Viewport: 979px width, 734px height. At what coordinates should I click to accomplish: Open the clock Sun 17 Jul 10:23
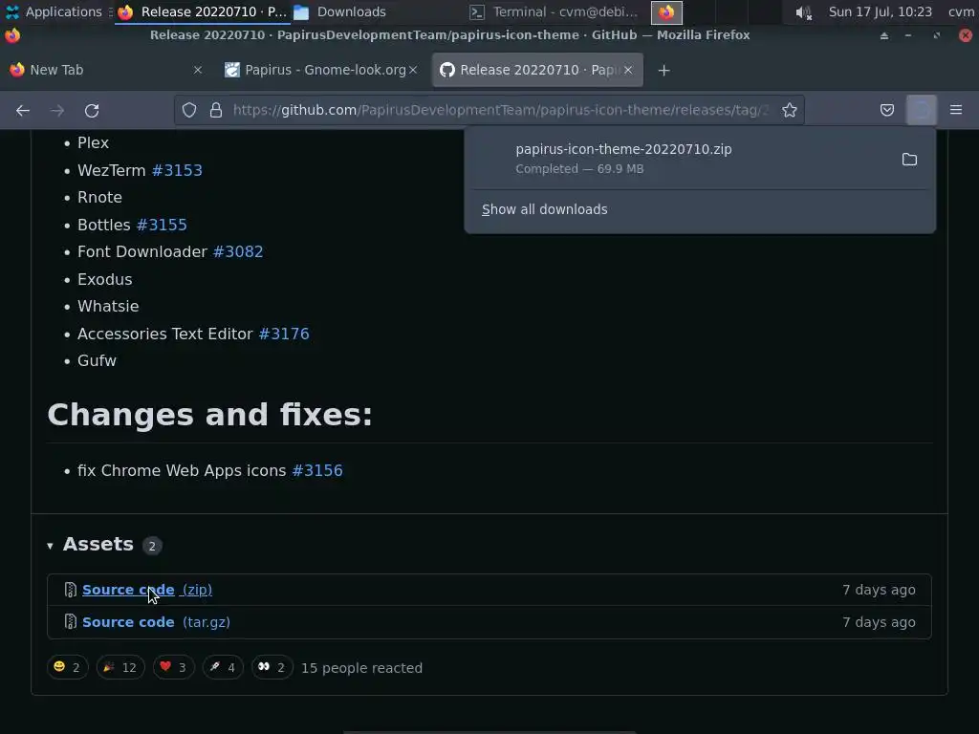click(x=880, y=11)
